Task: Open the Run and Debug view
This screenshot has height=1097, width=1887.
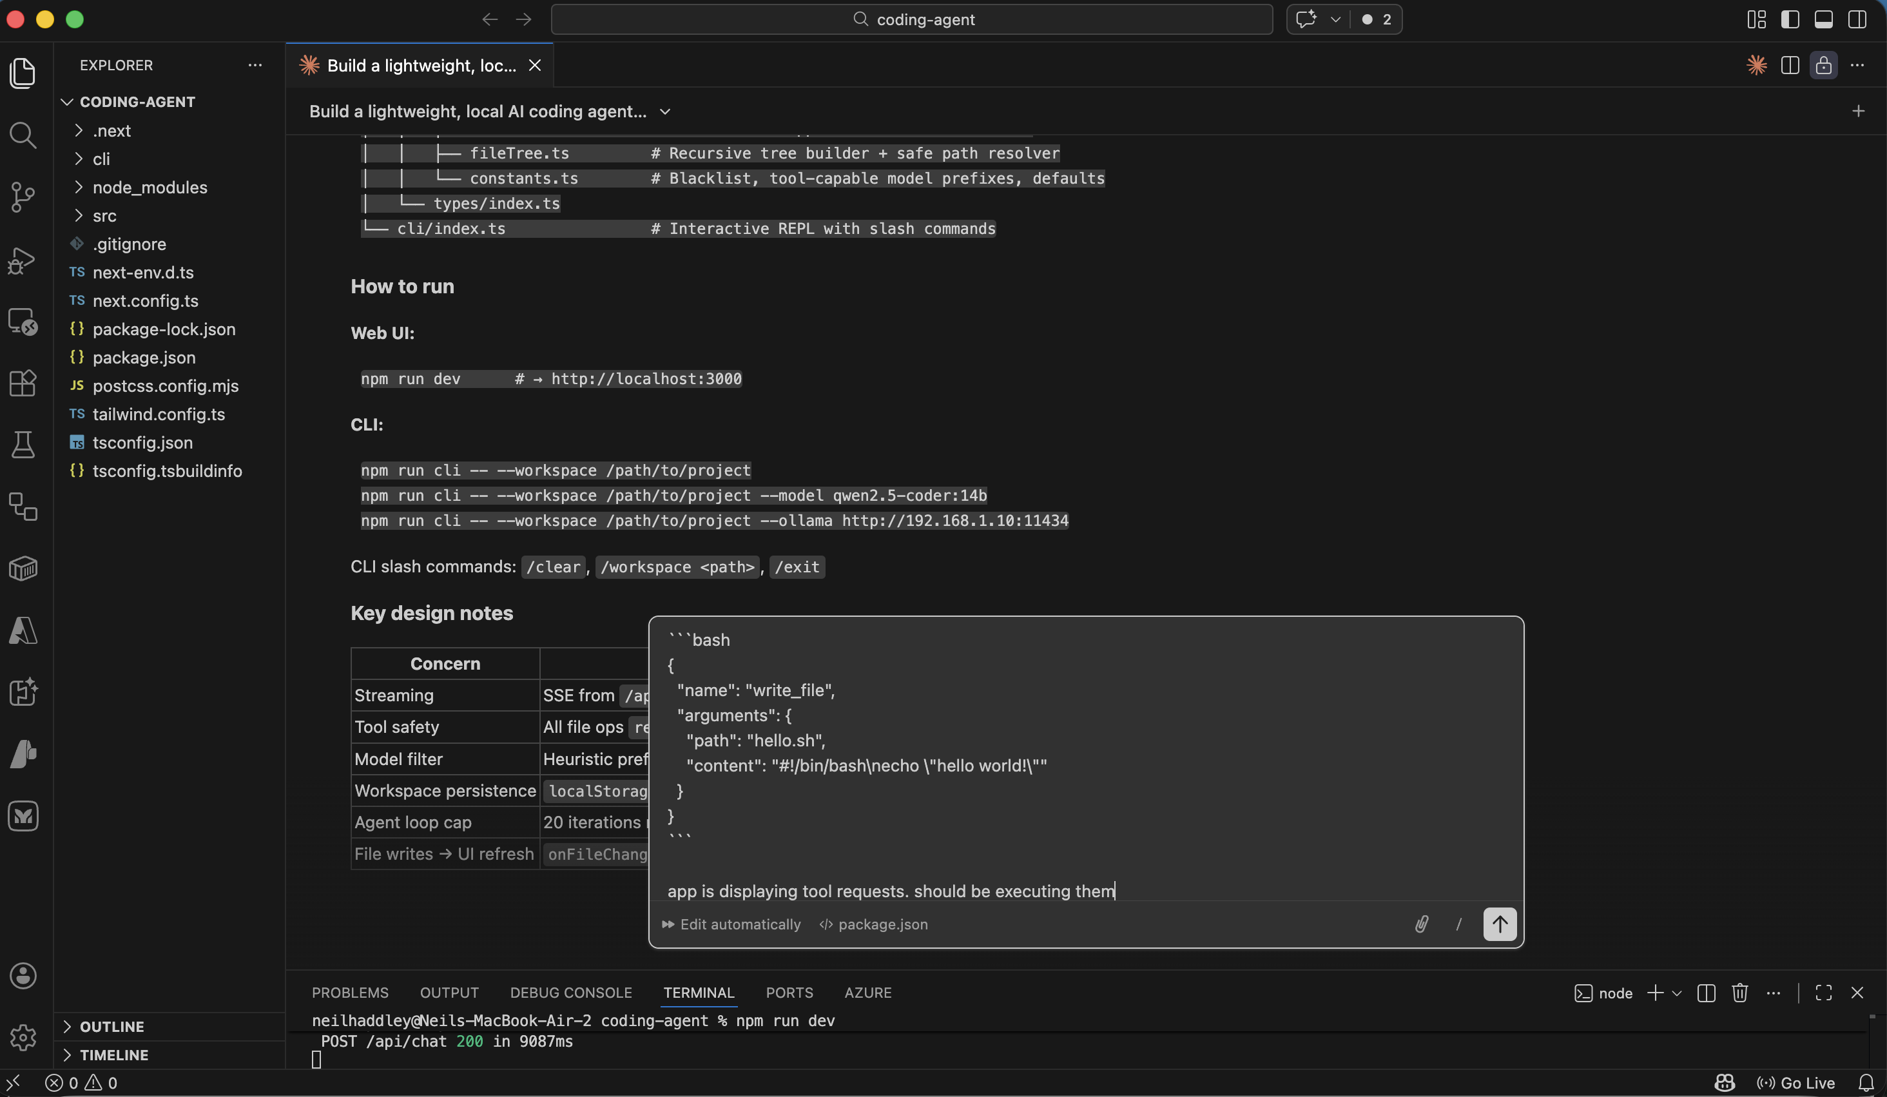Action: [23, 260]
